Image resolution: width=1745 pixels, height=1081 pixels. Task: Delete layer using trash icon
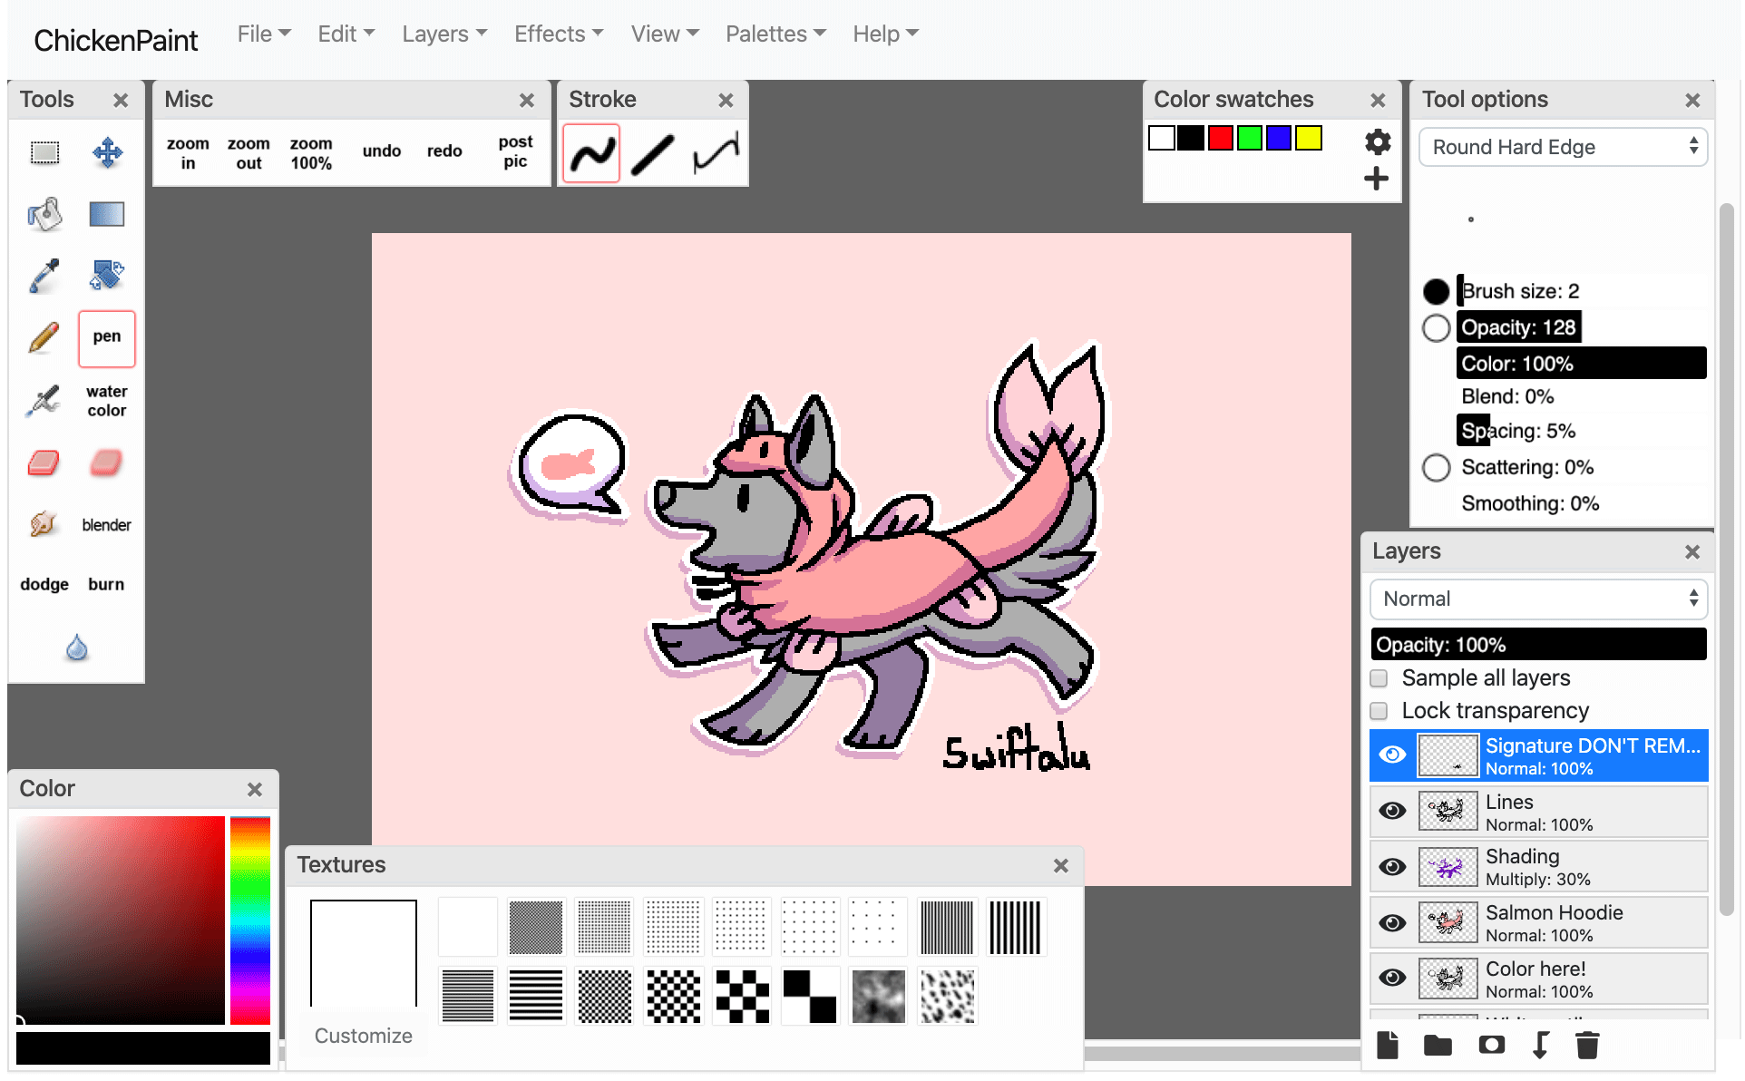point(1587,1045)
